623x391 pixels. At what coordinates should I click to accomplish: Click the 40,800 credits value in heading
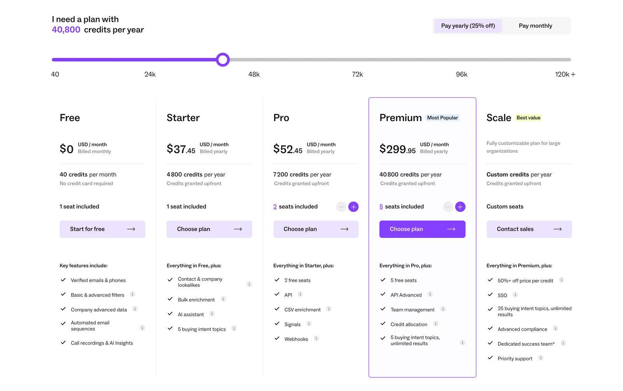point(66,30)
